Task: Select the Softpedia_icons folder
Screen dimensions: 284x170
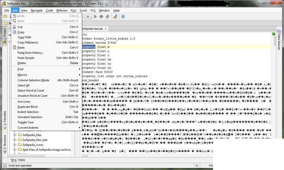Action: [33, 145]
